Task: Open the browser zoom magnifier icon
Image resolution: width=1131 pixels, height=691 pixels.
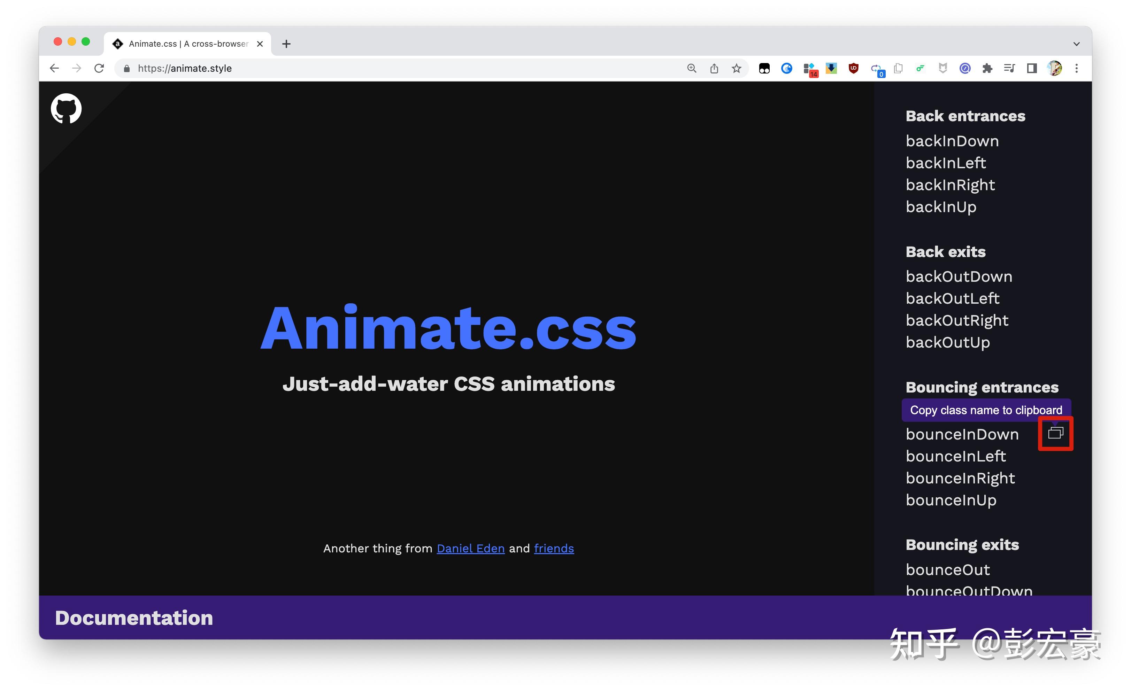Action: (x=691, y=68)
